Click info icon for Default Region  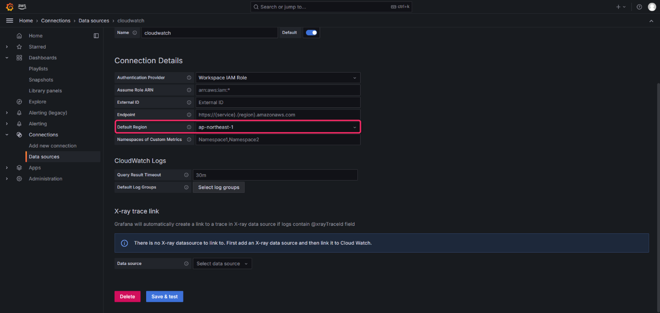coord(189,127)
